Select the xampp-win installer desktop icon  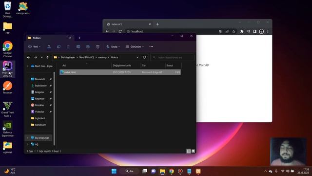23,8
